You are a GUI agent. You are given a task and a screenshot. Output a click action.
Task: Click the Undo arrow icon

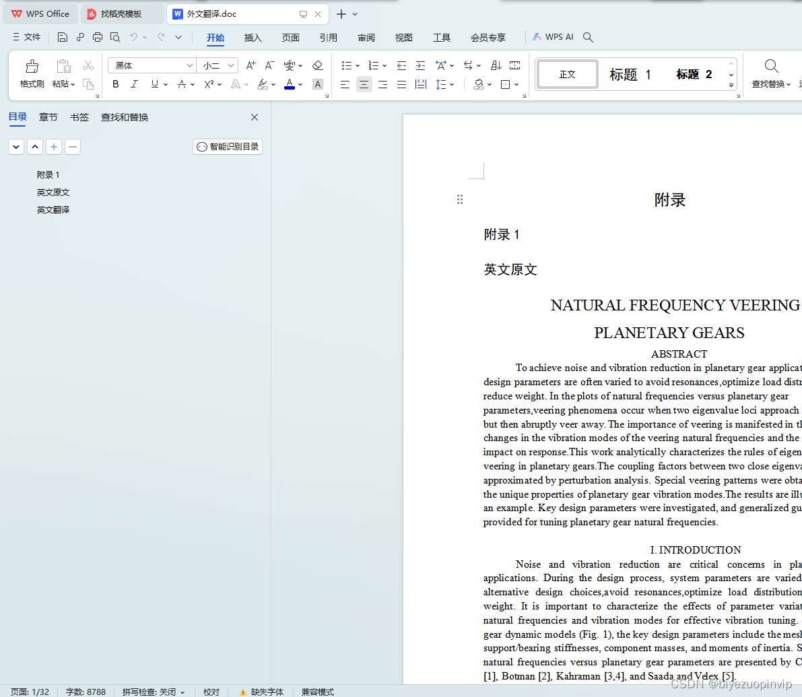[133, 37]
